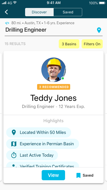This screenshot has height=190, width=107.
Task: Tap the back arrow icon
Action: (x=6, y=12)
